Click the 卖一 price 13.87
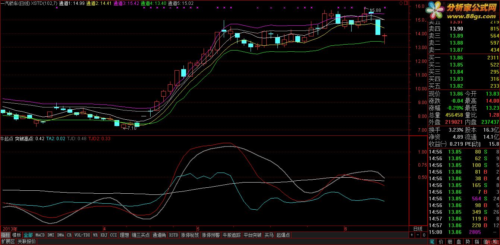 [456, 50]
